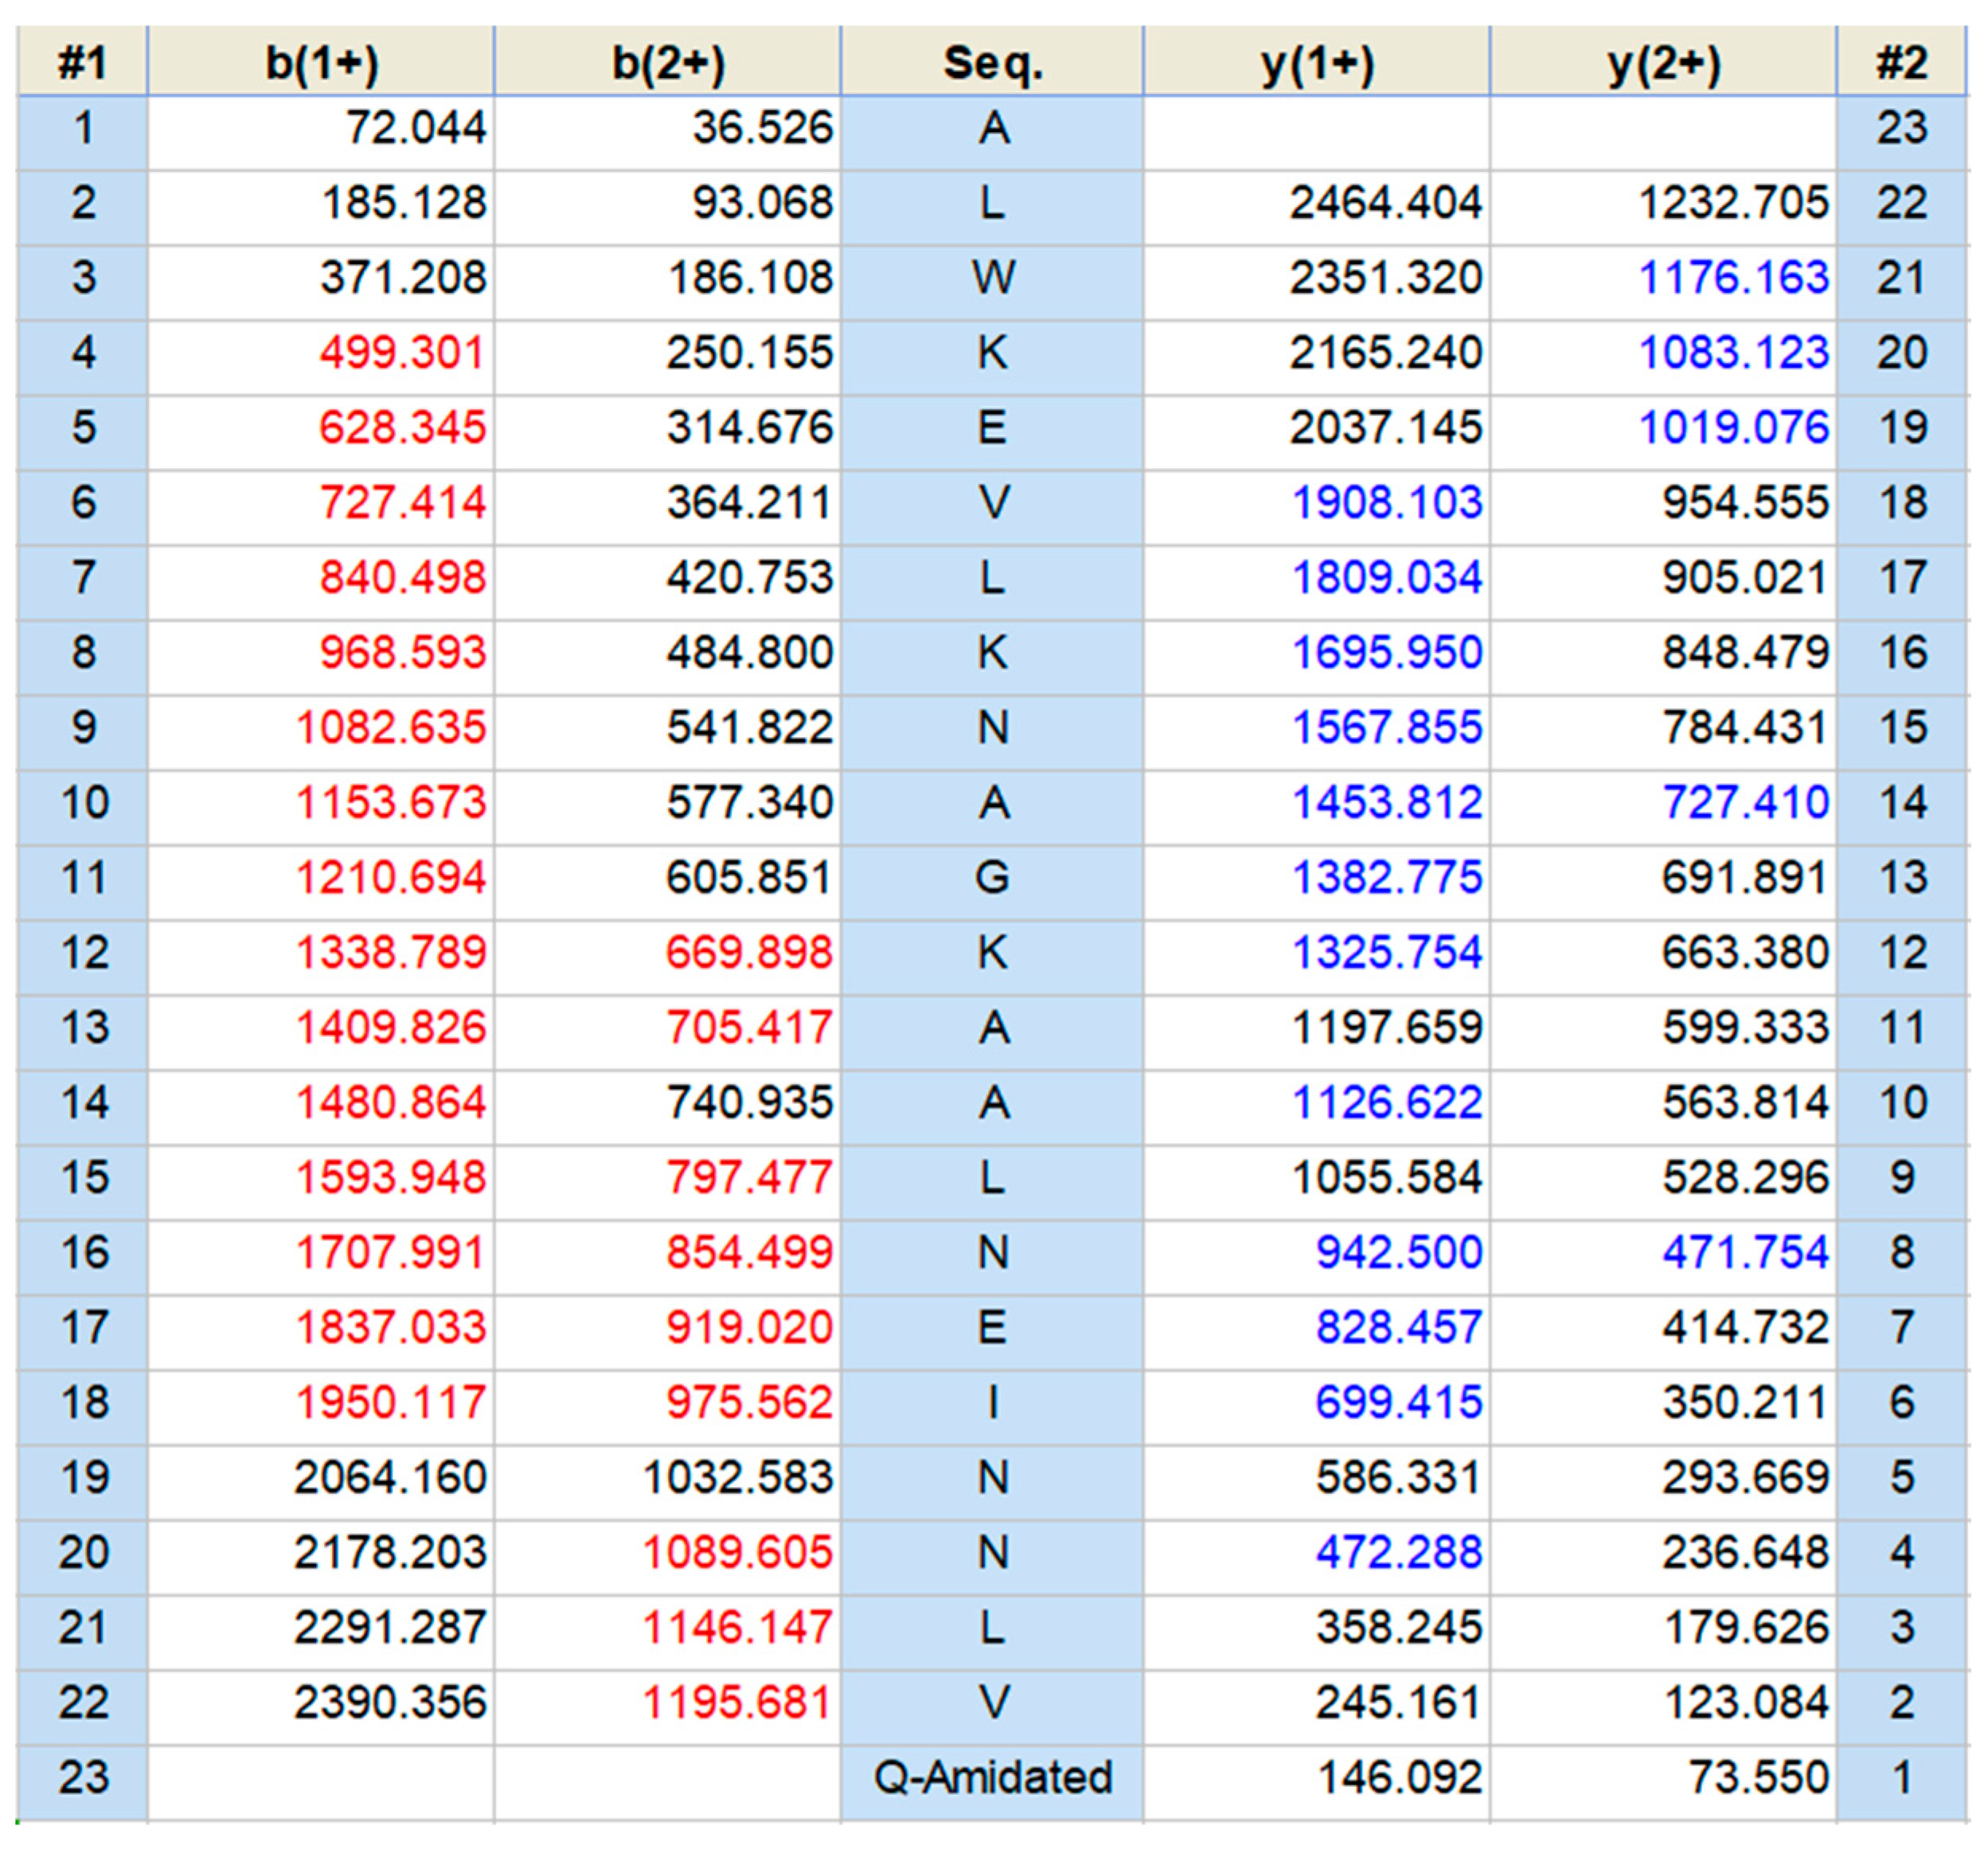Click the b(2+) column header

(668, 62)
